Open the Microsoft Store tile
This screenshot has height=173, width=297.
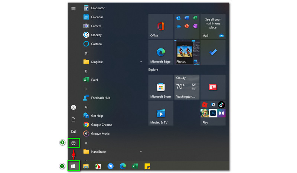161,87
